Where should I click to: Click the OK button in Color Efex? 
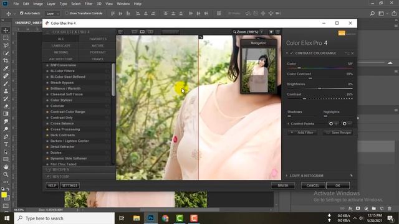[x=338, y=185]
